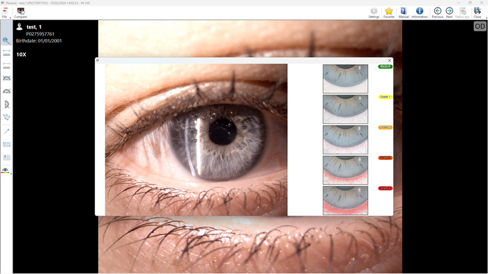Select the text box annotation tool

[6, 158]
